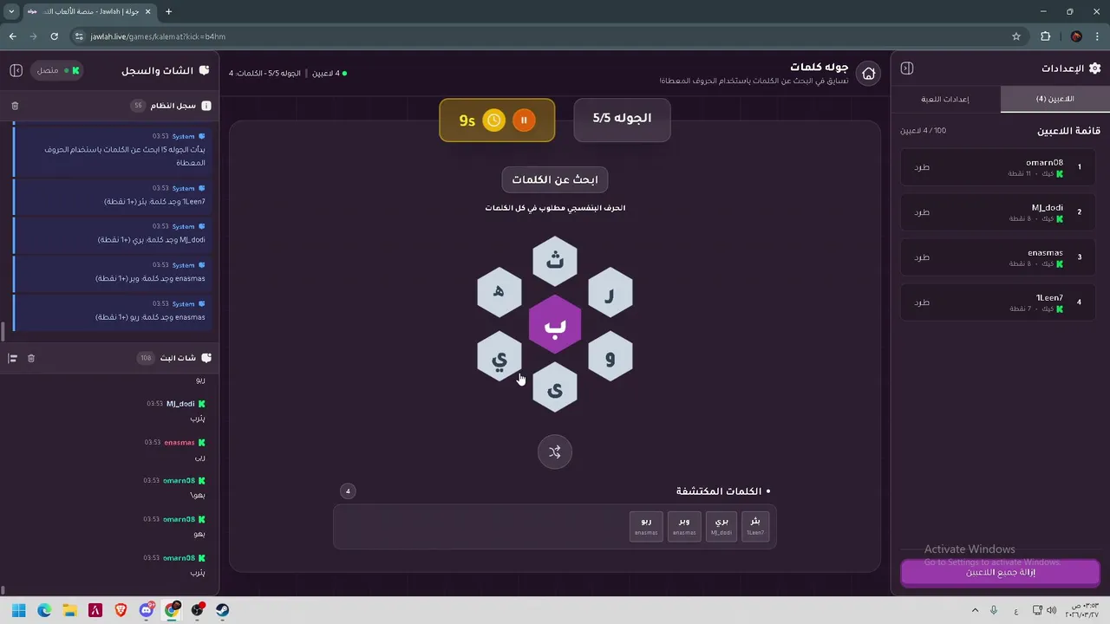
Task: Open the tab search dropdown arrow
Action: pyautogui.click(x=11, y=12)
